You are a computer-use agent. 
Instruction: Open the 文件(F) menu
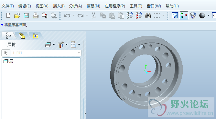(7, 6)
